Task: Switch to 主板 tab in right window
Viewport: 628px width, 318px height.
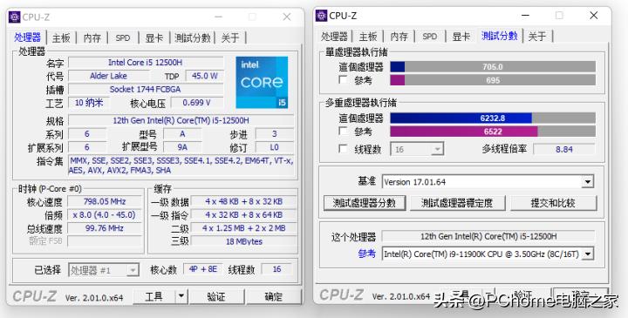Action: click(x=368, y=37)
